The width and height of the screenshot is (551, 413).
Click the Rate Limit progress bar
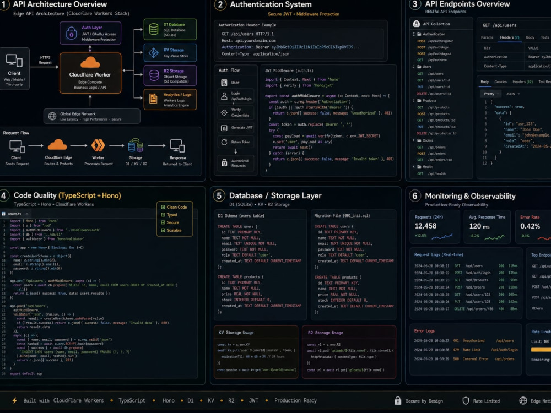click(541, 350)
